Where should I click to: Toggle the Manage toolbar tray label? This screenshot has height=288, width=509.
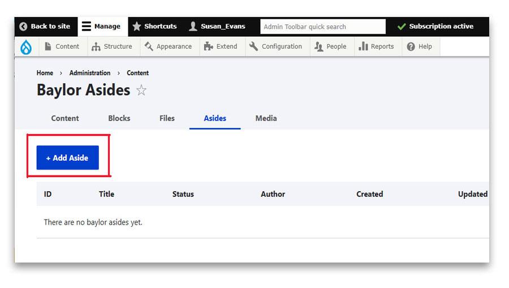point(107,26)
